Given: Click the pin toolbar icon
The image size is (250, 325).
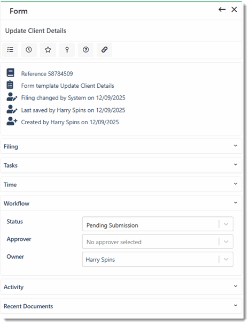Looking at the screenshot, I should pyautogui.click(x=67, y=50).
